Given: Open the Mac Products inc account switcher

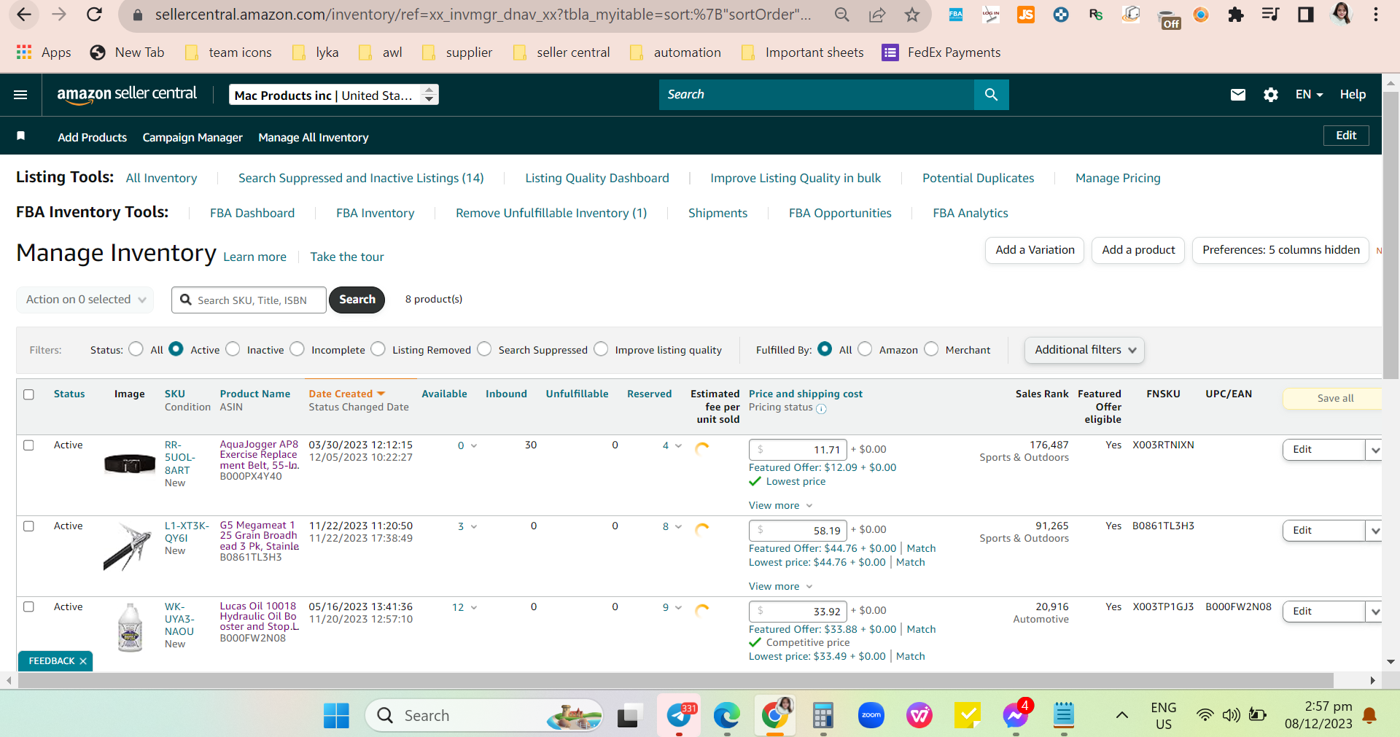Looking at the screenshot, I should pos(334,95).
